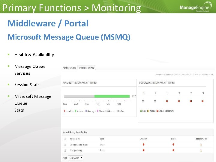Click the Health status icon of Message Queuing Triggers
Viewport: 216px width, 162px height.
(x=173, y=144)
